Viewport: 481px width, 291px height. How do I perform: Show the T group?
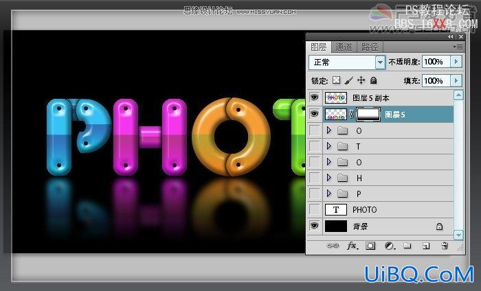(315, 146)
